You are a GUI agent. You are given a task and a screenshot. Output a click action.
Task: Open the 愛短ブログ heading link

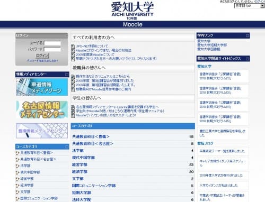pos(206,143)
